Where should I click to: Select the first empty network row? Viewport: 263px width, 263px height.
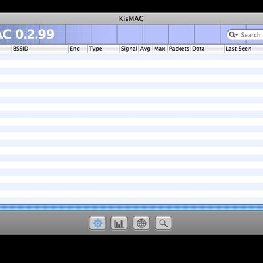(x=131, y=57)
